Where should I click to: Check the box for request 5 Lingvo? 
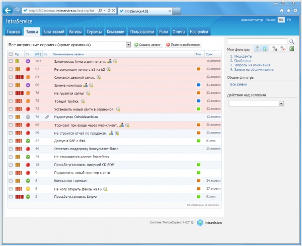point(10,196)
